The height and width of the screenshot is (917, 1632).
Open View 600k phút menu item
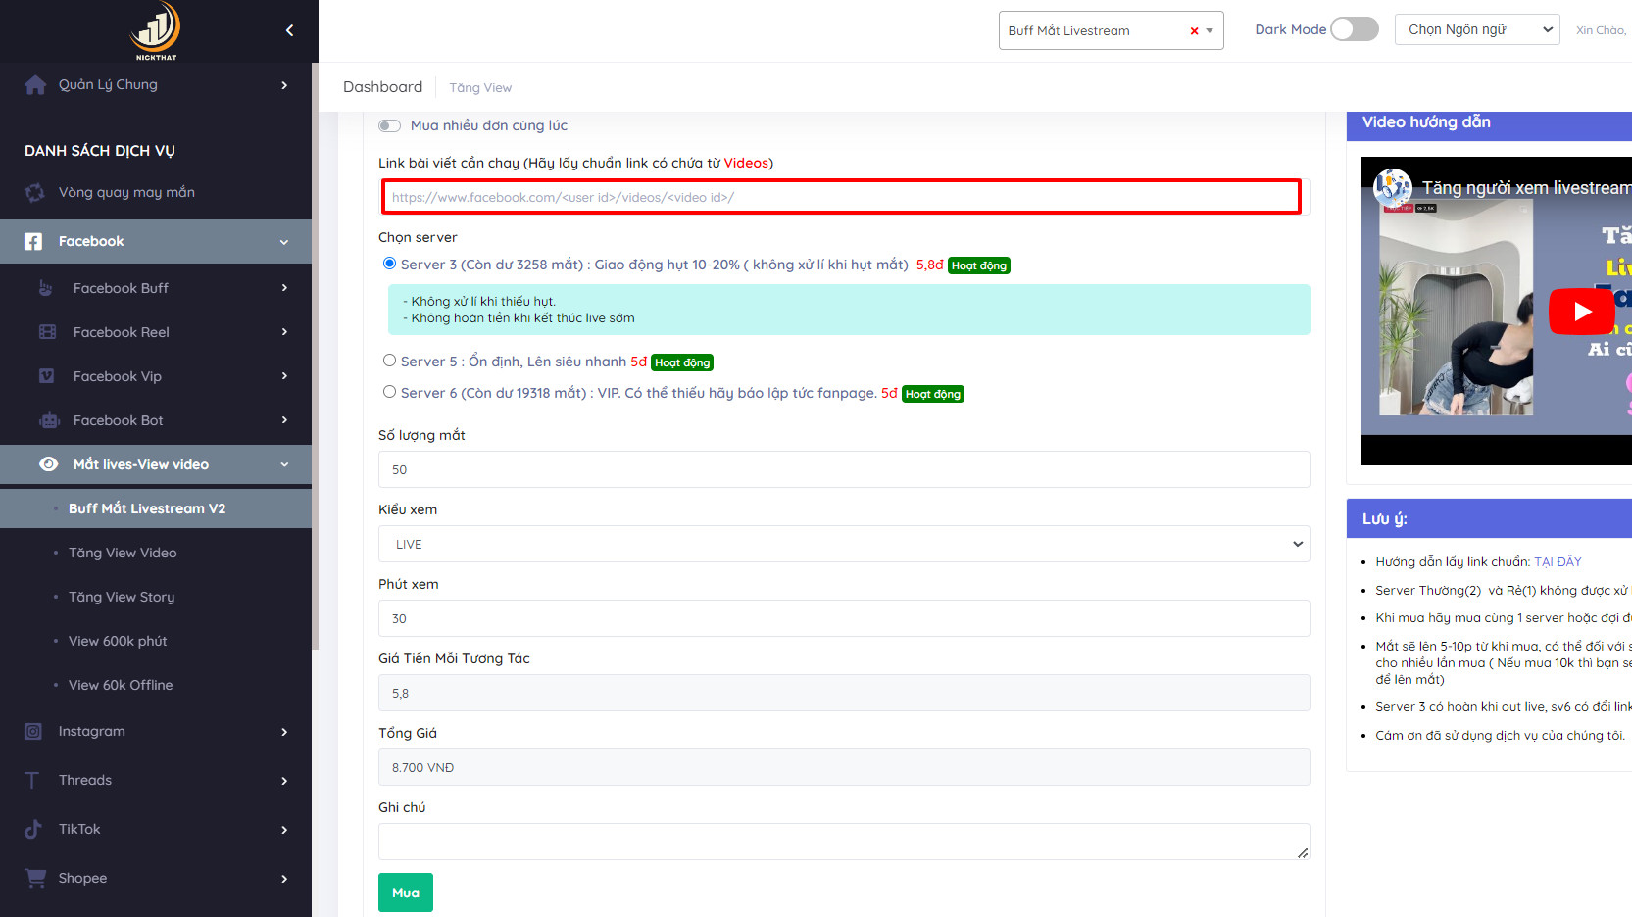point(118,641)
